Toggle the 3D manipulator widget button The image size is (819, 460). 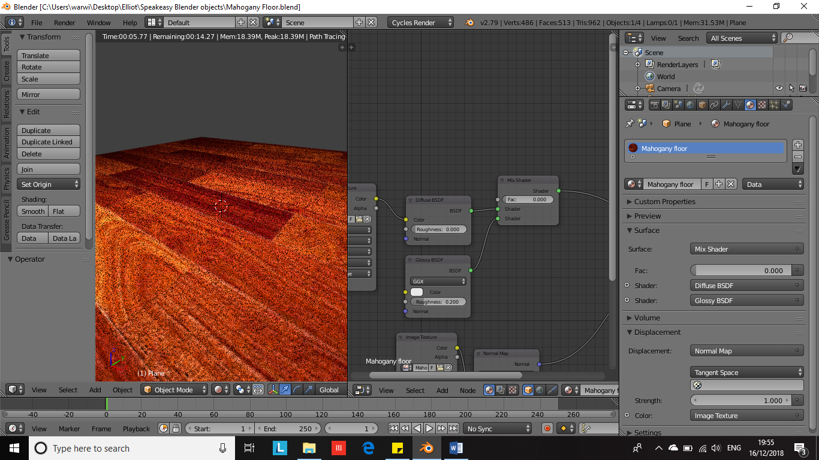pyautogui.click(x=273, y=389)
